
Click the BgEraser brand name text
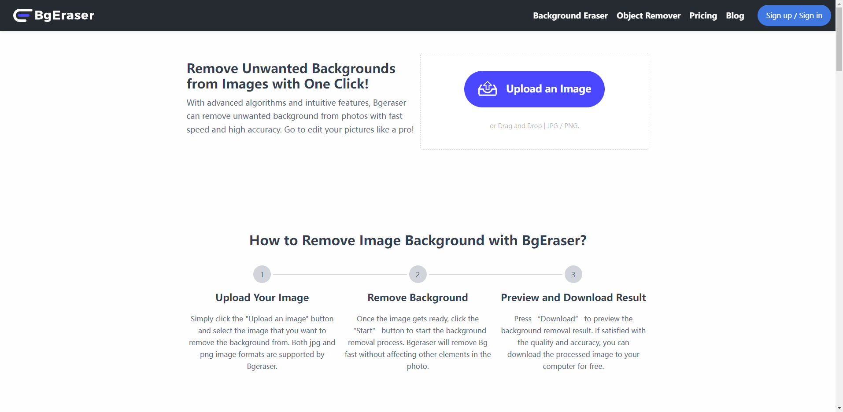64,15
